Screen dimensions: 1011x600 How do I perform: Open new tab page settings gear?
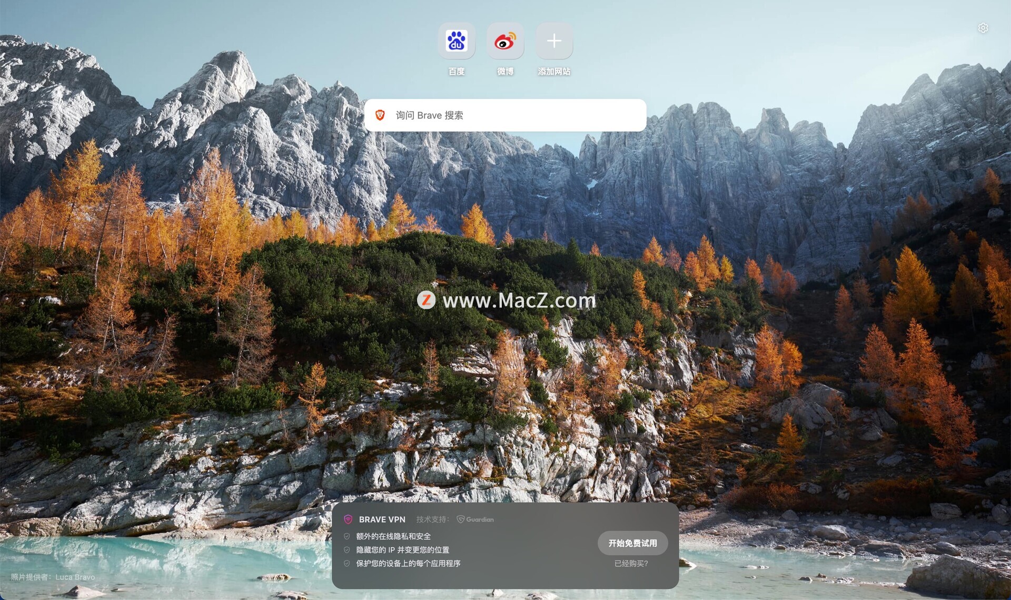[983, 28]
